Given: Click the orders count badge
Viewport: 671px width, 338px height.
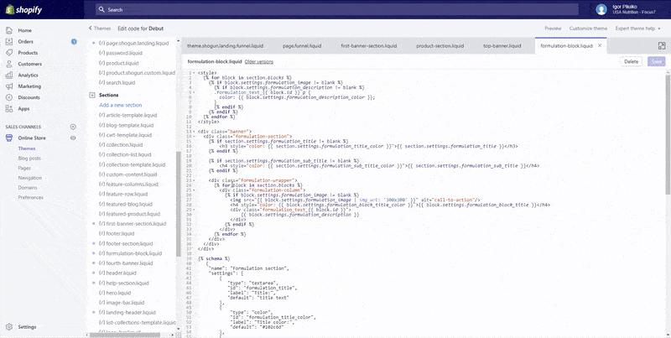Looking at the screenshot, I should point(74,41).
